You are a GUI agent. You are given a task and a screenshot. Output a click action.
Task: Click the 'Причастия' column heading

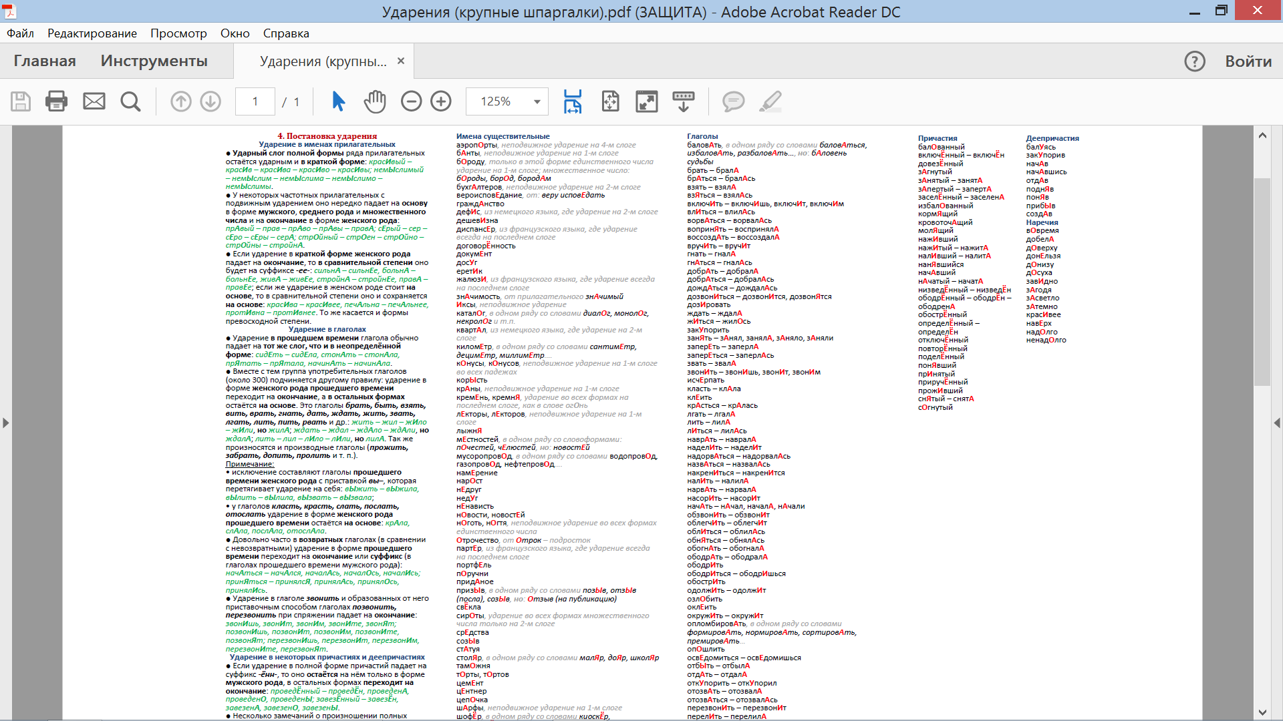point(938,139)
